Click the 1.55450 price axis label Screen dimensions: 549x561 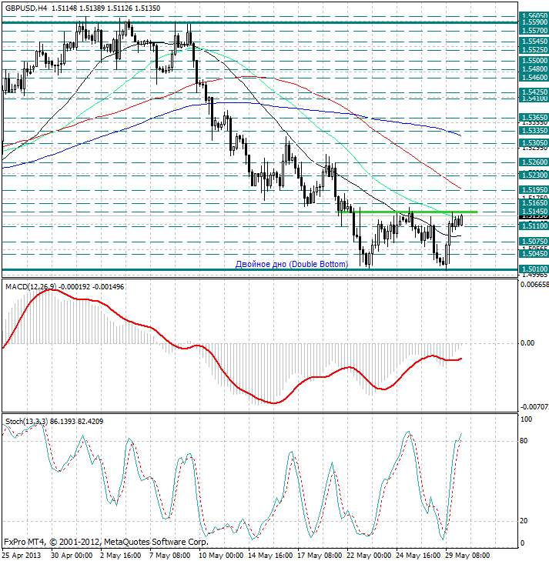click(x=534, y=42)
